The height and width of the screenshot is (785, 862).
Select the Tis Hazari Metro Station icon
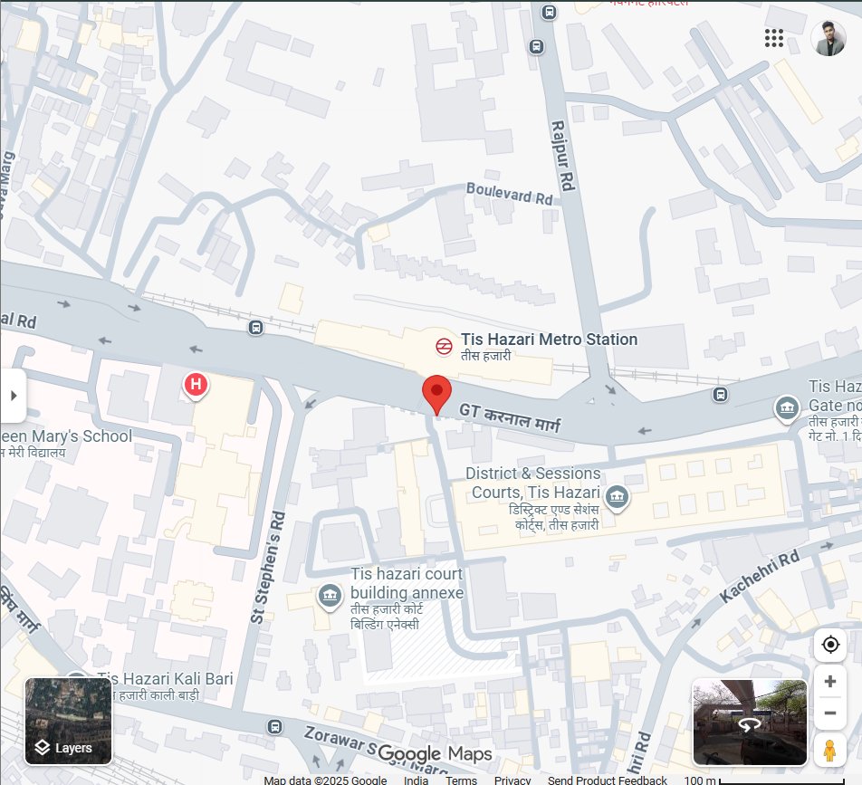pos(445,346)
